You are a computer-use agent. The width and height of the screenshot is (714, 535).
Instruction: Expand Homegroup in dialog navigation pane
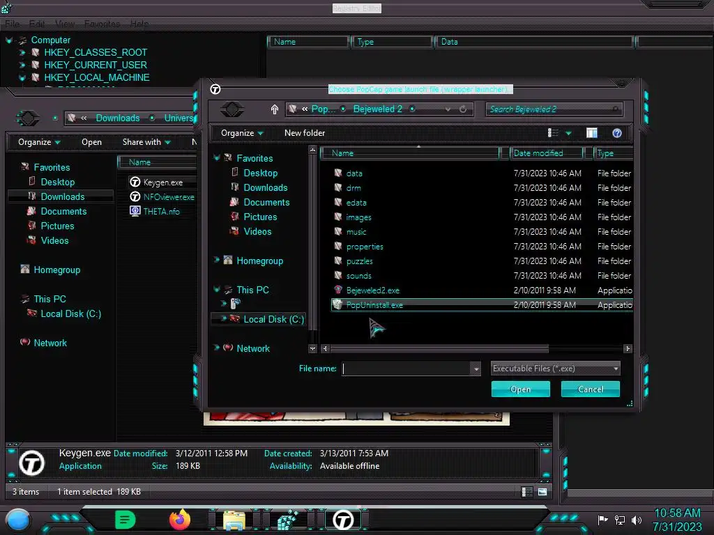click(x=217, y=261)
